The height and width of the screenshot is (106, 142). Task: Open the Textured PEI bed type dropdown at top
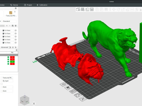pos(11,16)
